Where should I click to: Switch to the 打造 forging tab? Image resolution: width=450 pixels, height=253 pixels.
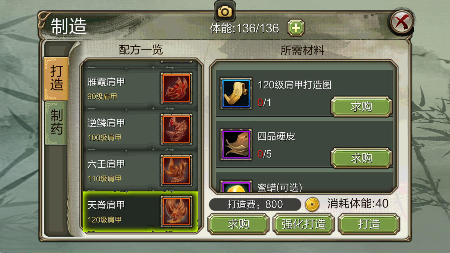pyautogui.click(x=56, y=79)
